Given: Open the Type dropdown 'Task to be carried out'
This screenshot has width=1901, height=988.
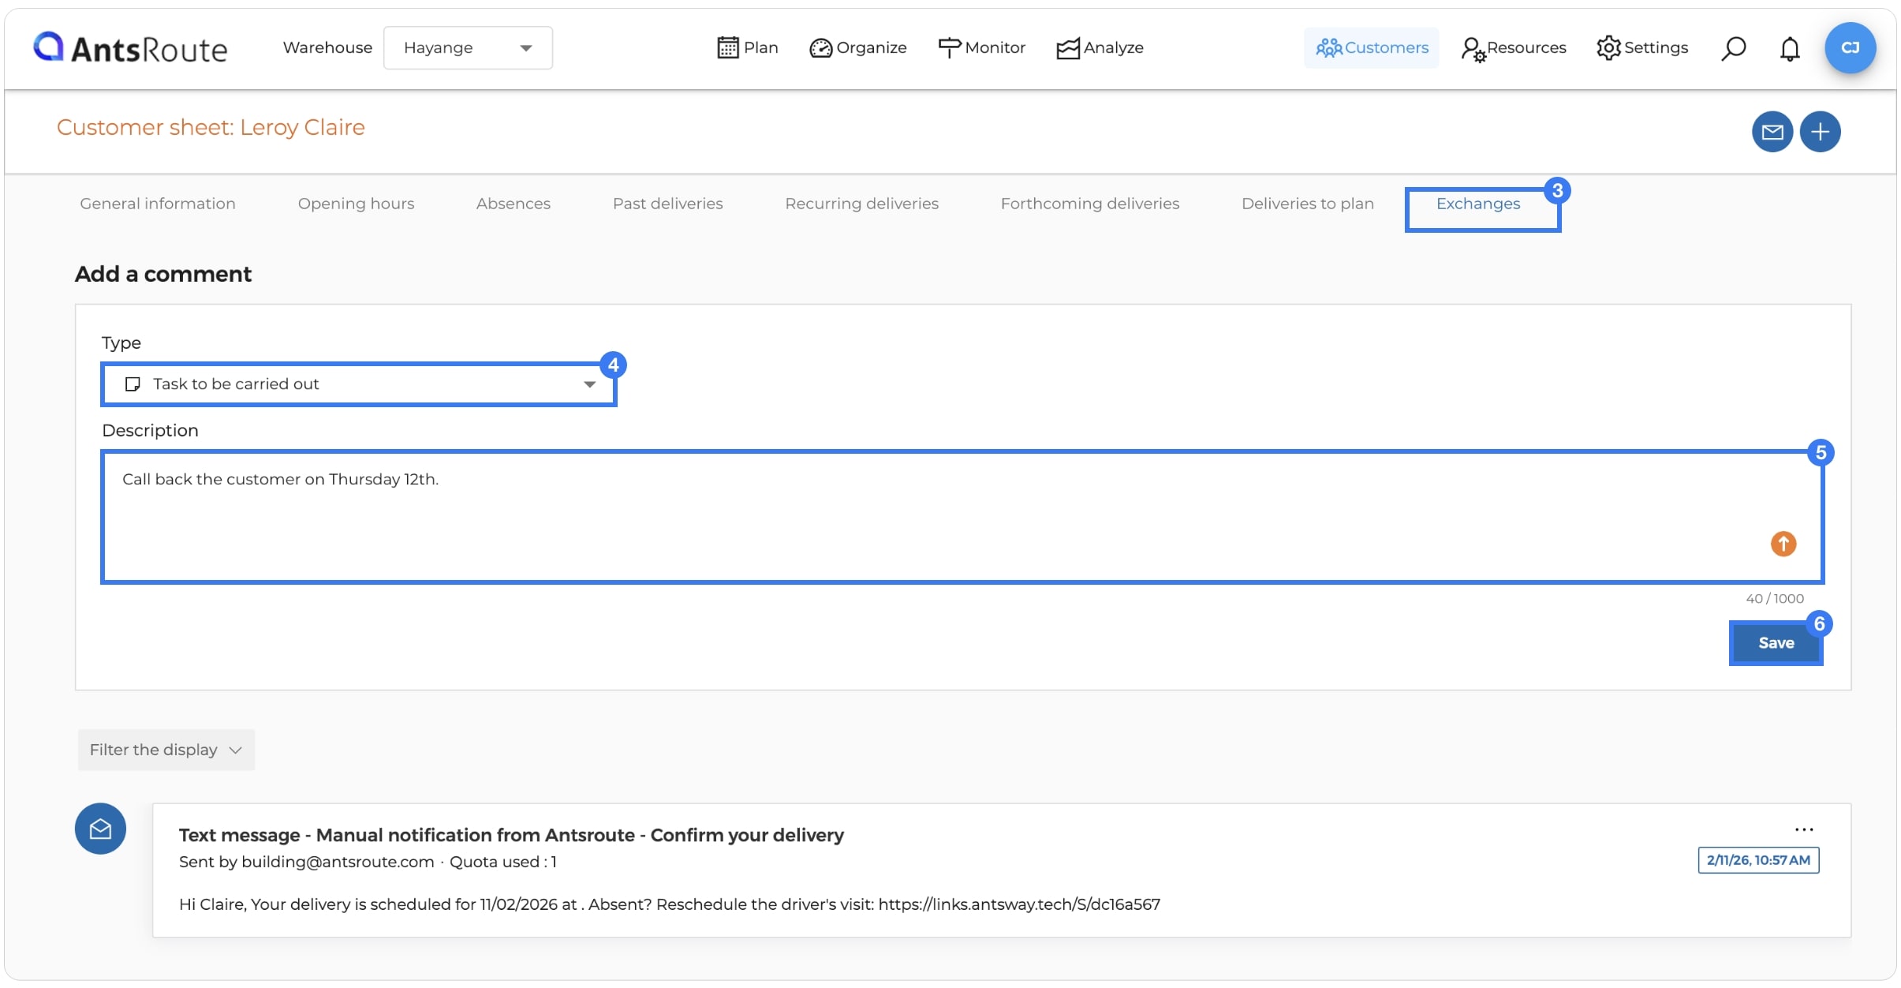Looking at the screenshot, I should tap(359, 384).
